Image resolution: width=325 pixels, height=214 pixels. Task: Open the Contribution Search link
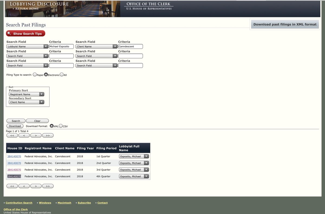pyautogui.click(x=19, y=203)
